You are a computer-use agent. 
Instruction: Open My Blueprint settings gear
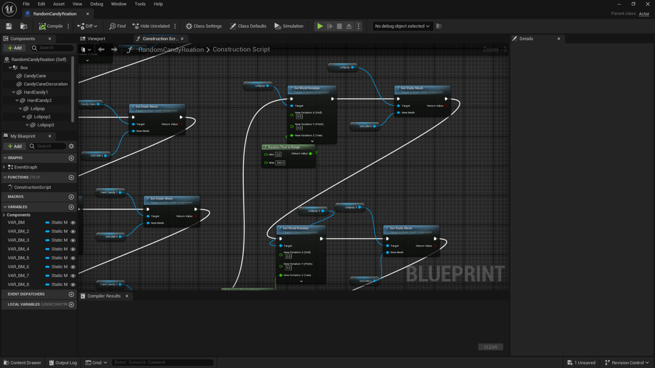(71, 146)
